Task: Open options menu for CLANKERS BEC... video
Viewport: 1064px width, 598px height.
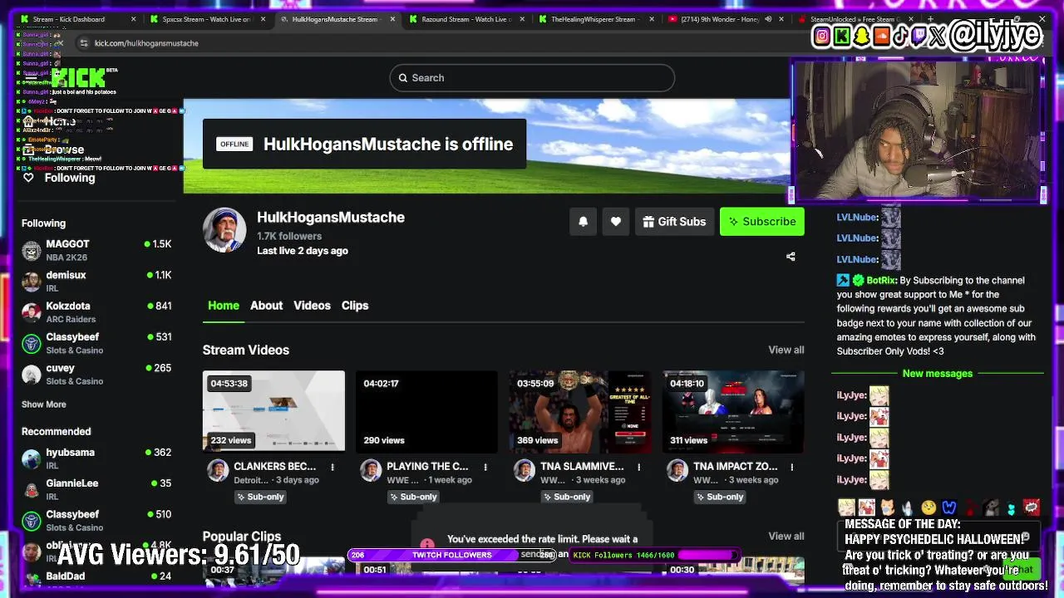Action: (332, 468)
